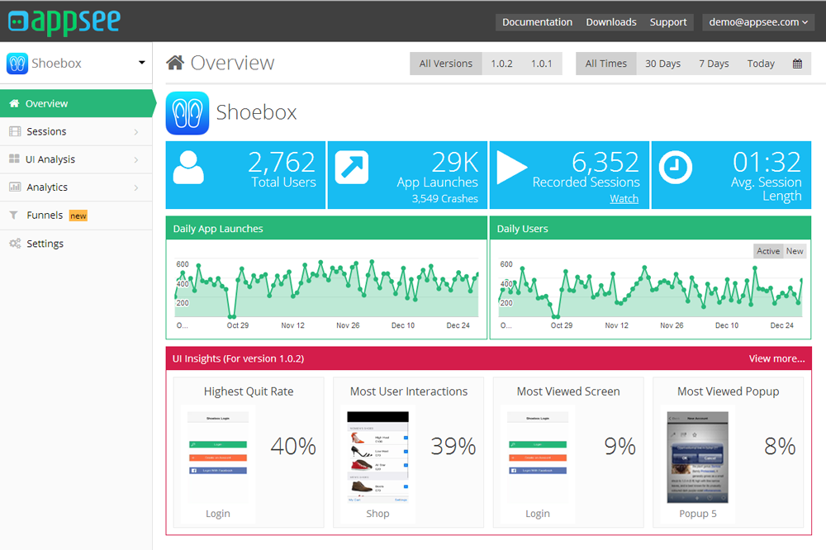Click the 9% most viewed screen value
Screen dimensions: 826x550
click(620, 446)
